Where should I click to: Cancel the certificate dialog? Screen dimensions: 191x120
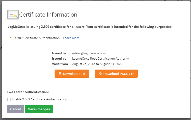[x=15, y=109]
